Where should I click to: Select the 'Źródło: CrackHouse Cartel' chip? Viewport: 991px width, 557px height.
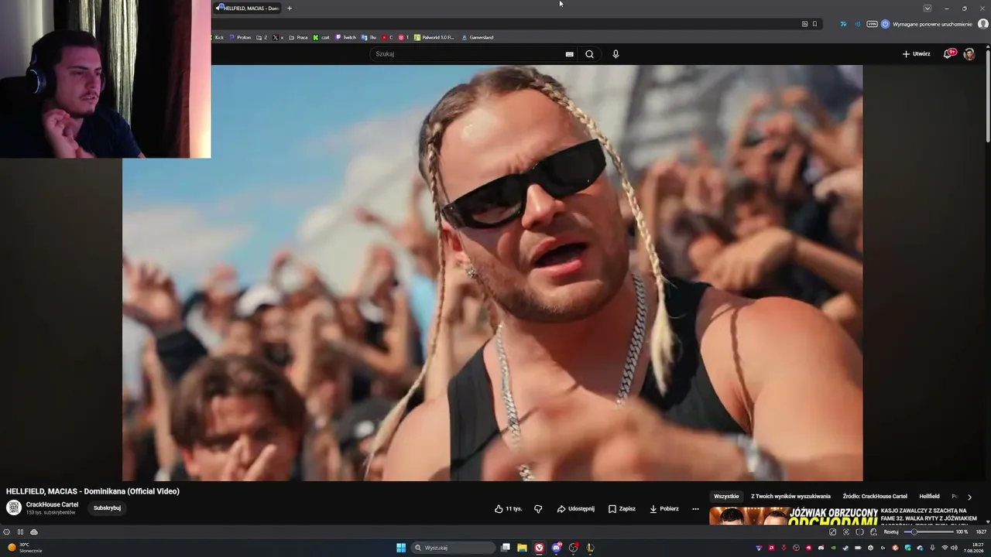pos(875,497)
